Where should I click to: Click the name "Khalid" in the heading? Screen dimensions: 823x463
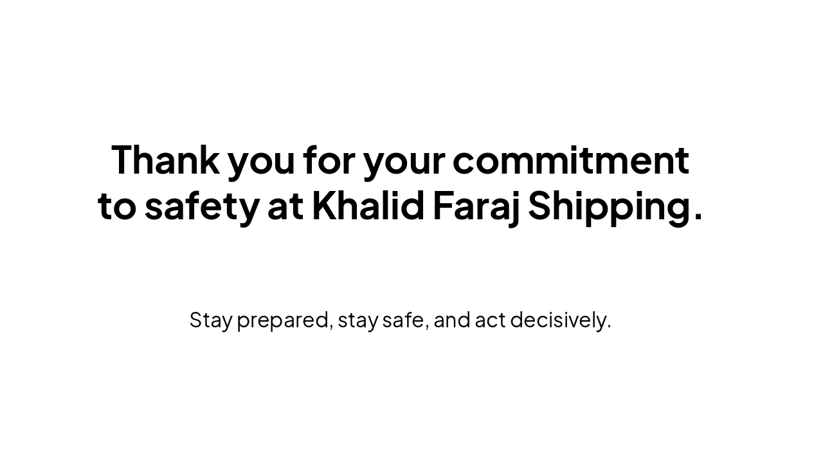(368, 206)
